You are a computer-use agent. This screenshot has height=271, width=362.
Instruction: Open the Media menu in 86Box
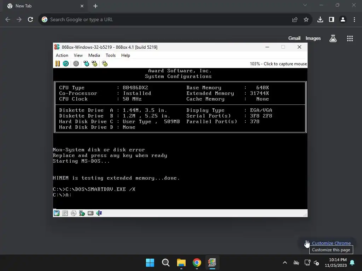click(94, 55)
